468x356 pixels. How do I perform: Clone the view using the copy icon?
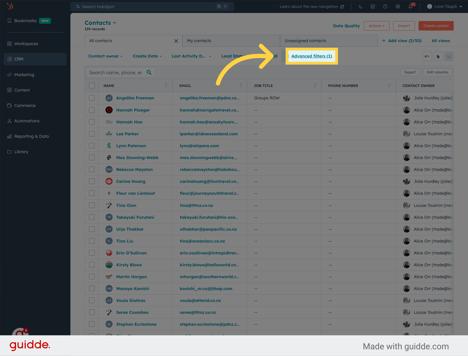coord(438,56)
